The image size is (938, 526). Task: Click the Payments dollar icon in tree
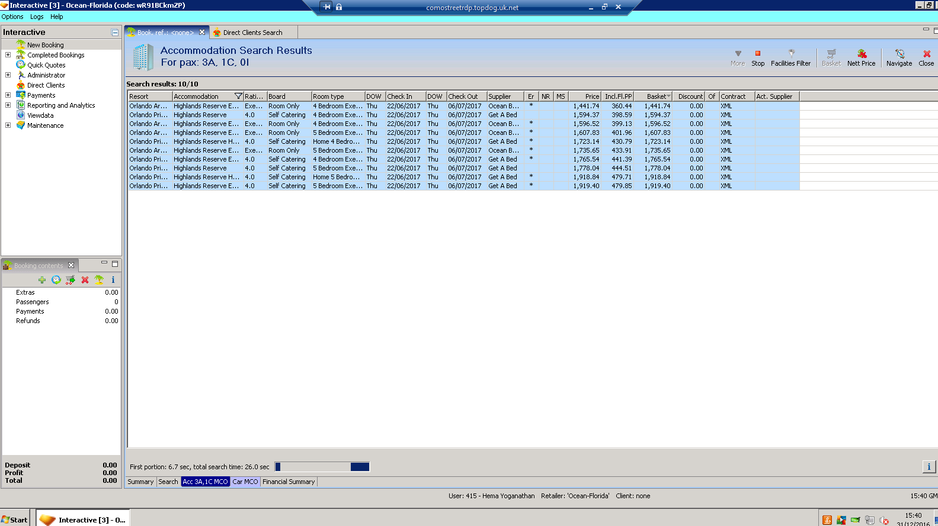21,95
